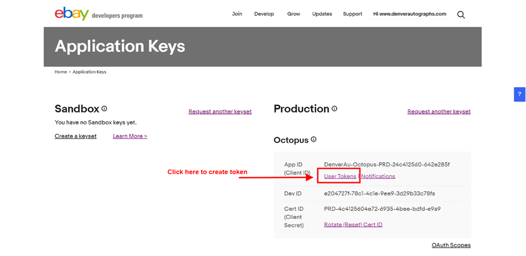Select the Dev ID value e204727f

tap(380, 194)
